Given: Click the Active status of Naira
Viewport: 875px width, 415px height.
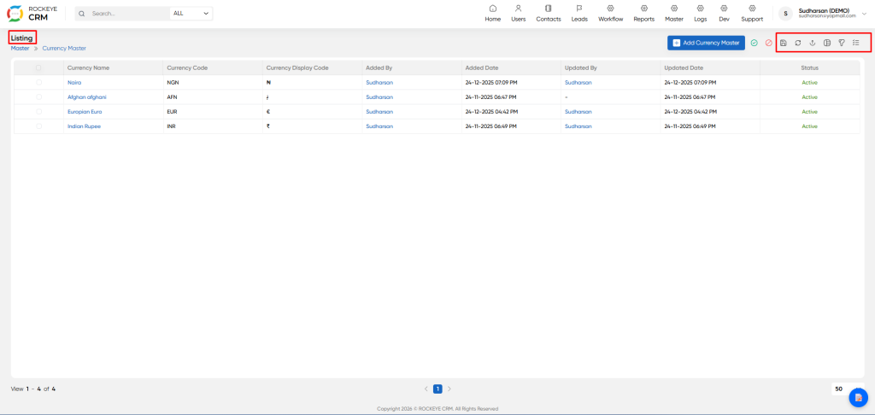Looking at the screenshot, I should (x=810, y=83).
